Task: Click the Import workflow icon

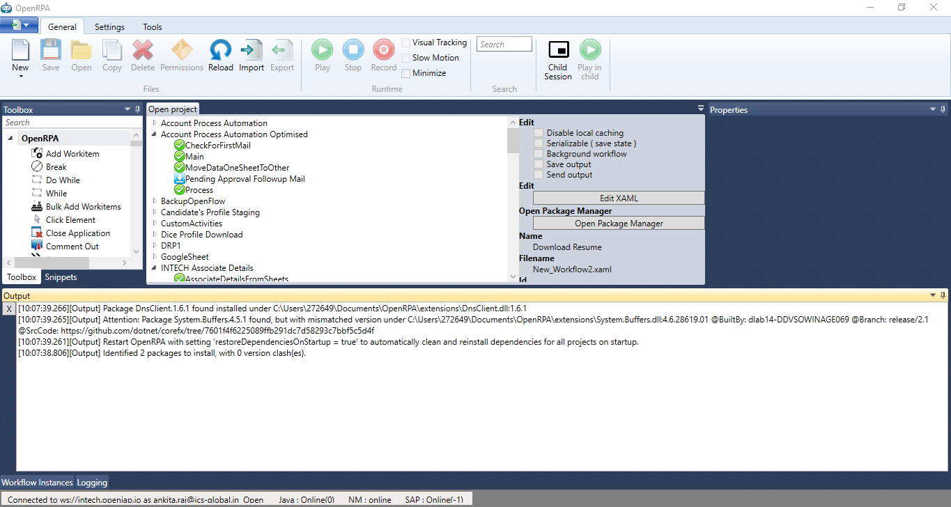Action: (x=251, y=51)
